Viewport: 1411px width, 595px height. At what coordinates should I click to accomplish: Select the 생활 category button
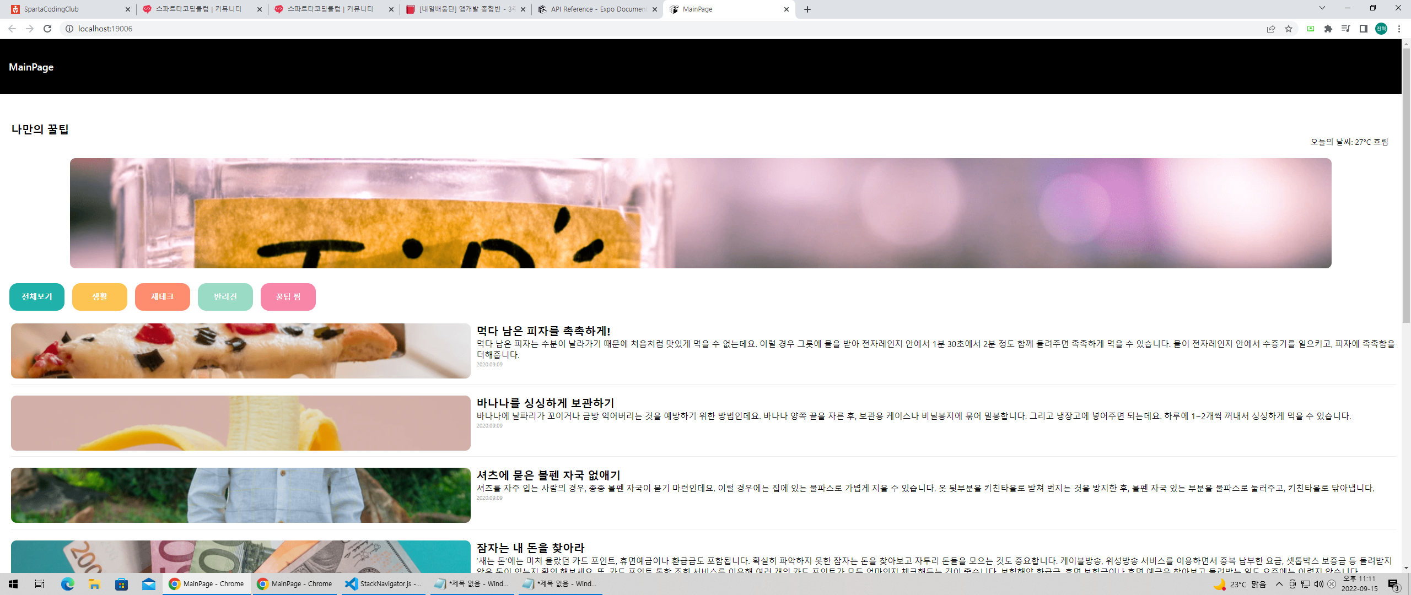coord(100,297)
